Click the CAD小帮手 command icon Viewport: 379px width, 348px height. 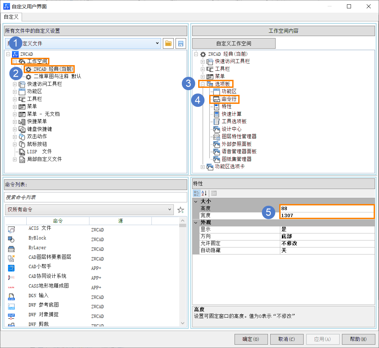click(11, 268)
